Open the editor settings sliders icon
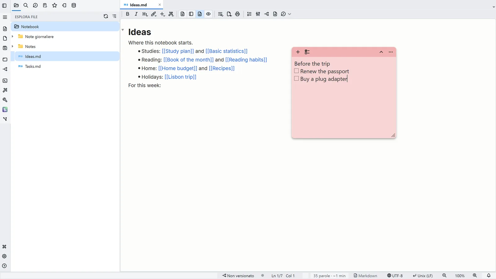 click(x=258, y=14)
